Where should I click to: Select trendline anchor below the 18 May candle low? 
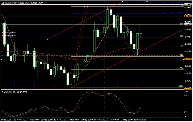tap(137, 54)
